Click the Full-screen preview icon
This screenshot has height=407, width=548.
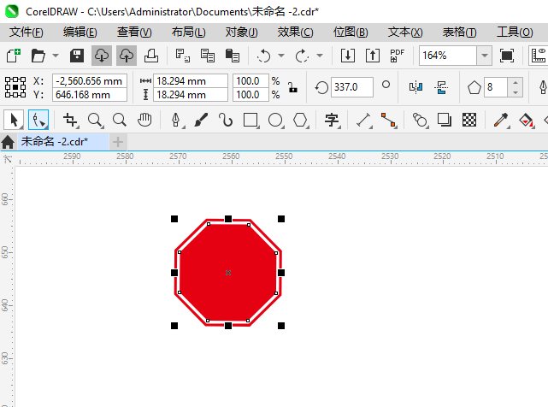pyautogui.click(x=507, y=56)
